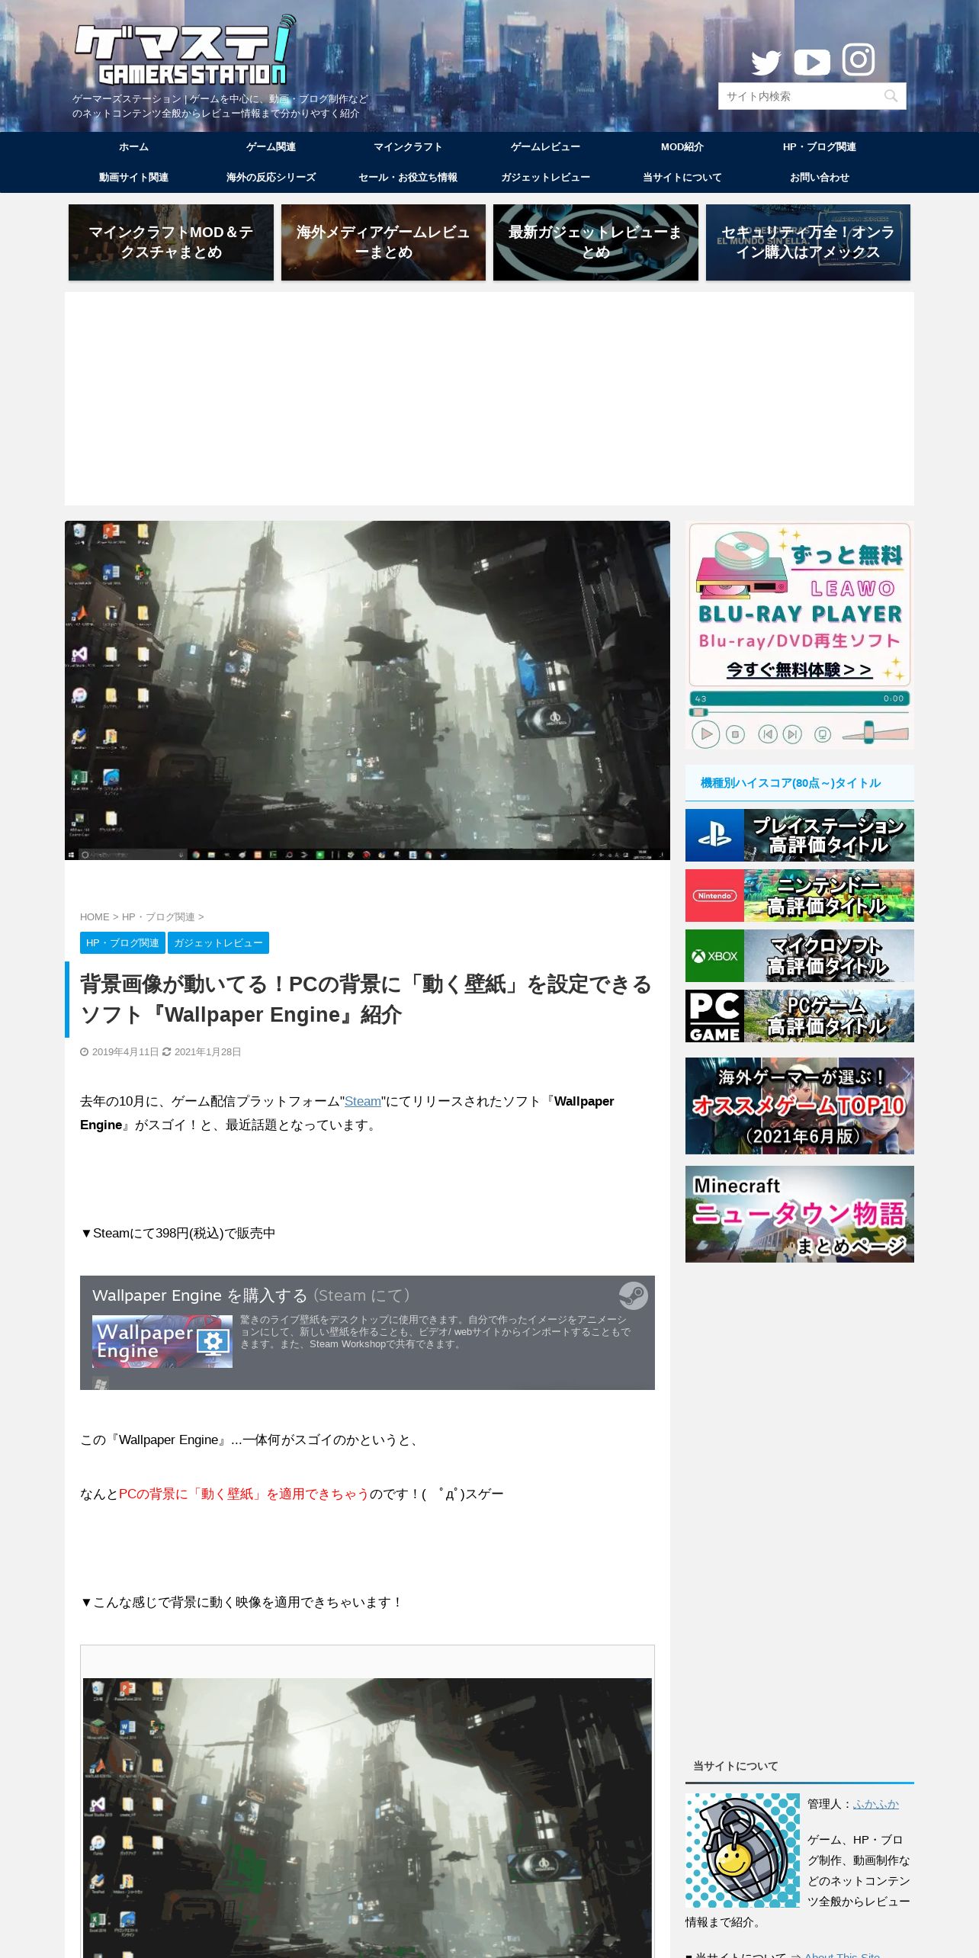Click the Steam logo icon in the widget
This screenshot has width=979, height=1958.
633,1295
